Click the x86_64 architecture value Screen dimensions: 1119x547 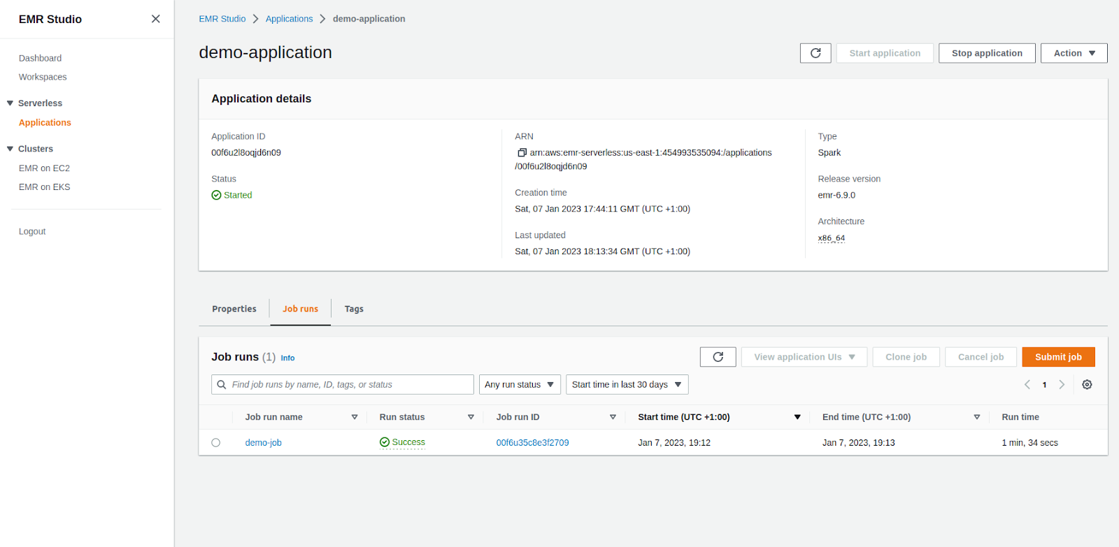point(831,238)
